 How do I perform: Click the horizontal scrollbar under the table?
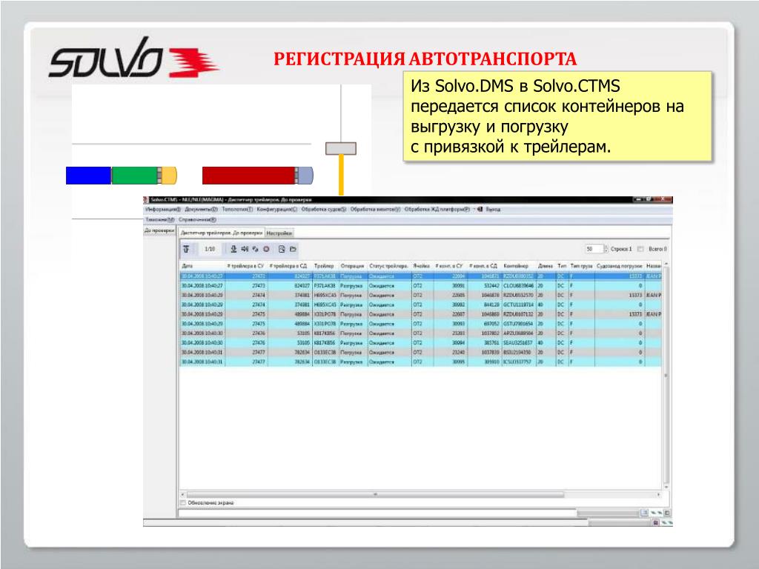tap(375, 494)
